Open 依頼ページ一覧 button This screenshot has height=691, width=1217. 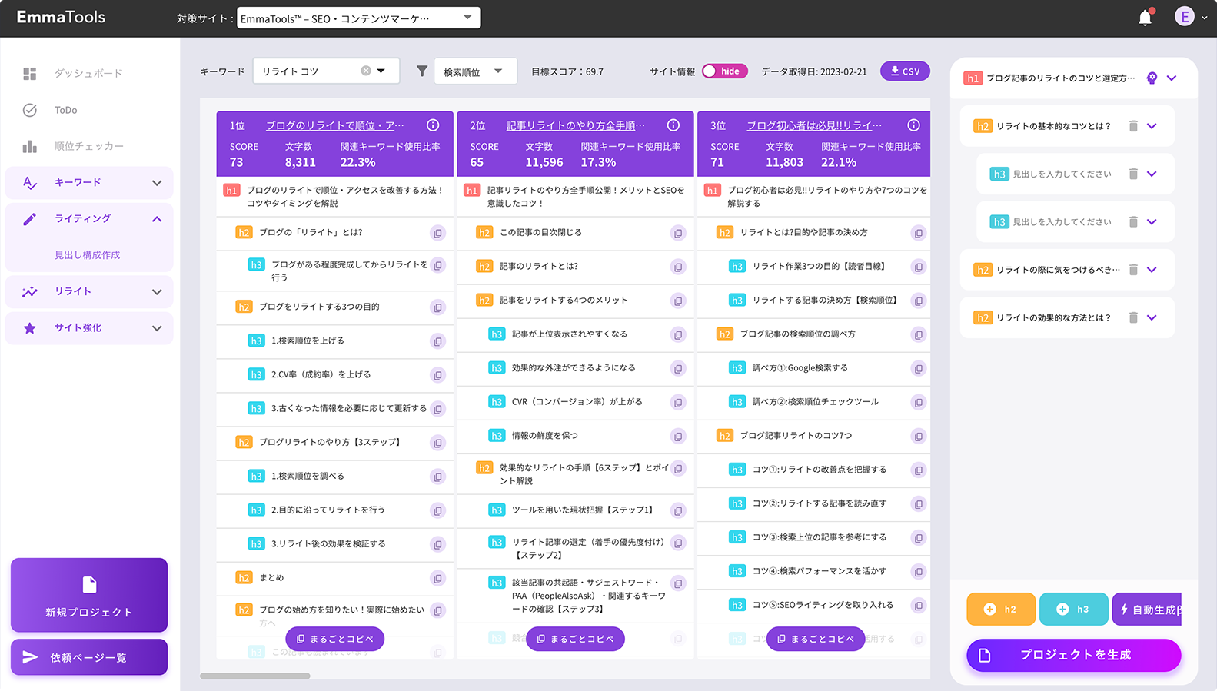click(89, 657)
